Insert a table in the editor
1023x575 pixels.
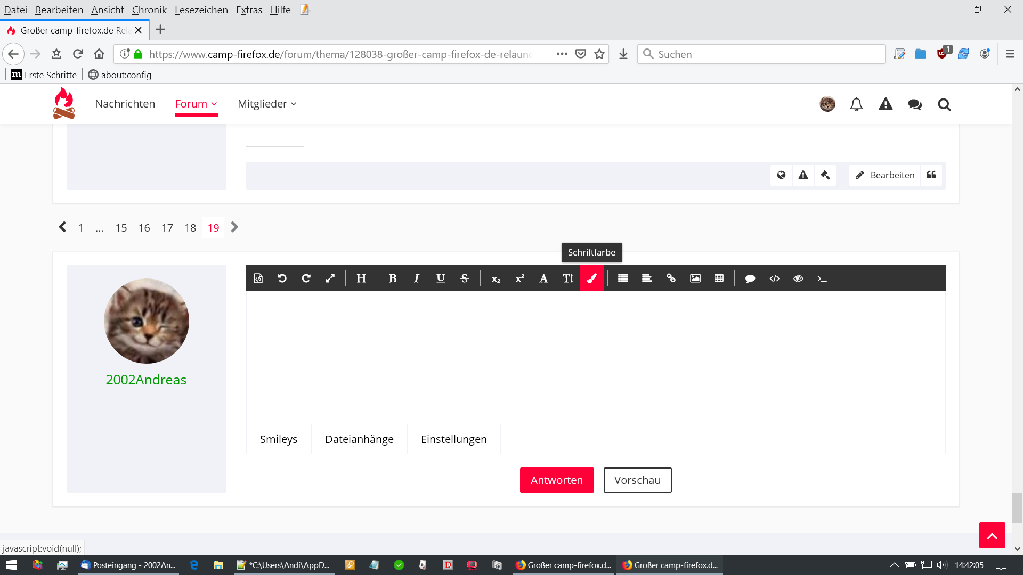tap(719, 278)
